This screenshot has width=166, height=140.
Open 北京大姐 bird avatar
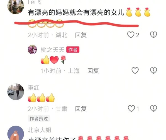[x=16, y=133]
